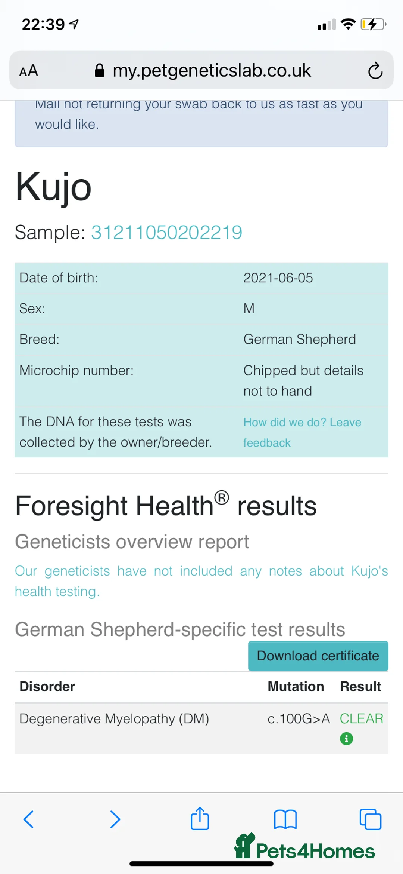Reload the page with refresh icon
Image resolution: width=403 pixels, height=874 pixels.
point(375,70)
